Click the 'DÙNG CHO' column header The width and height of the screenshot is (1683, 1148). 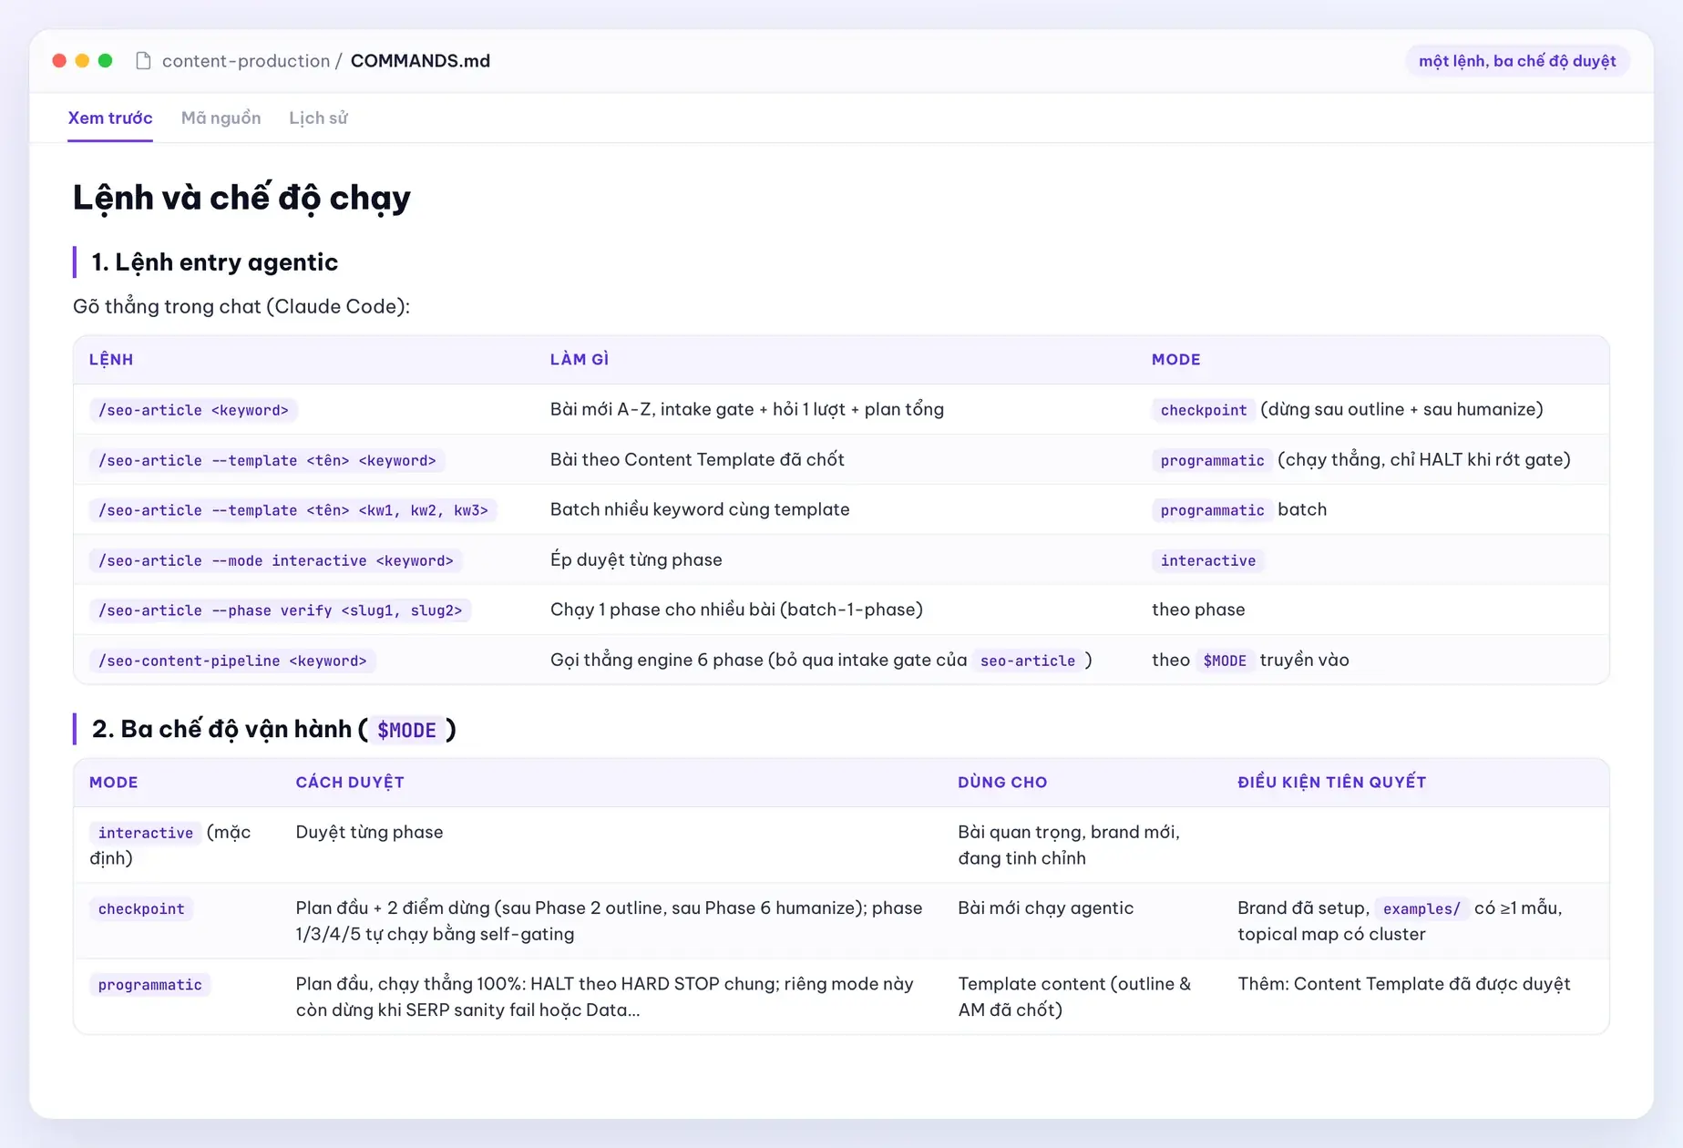click(x=1002, y=783)
